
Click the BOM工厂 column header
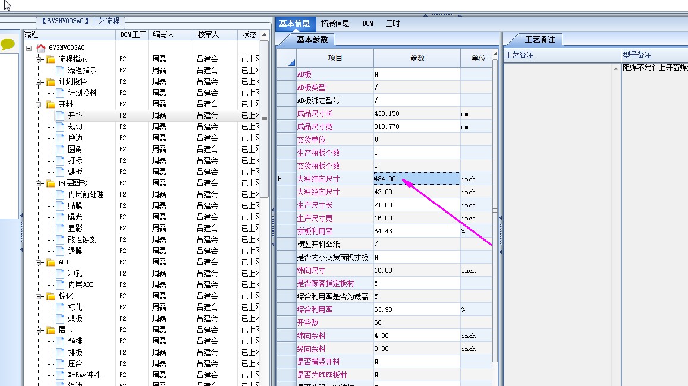coord(133,34)
